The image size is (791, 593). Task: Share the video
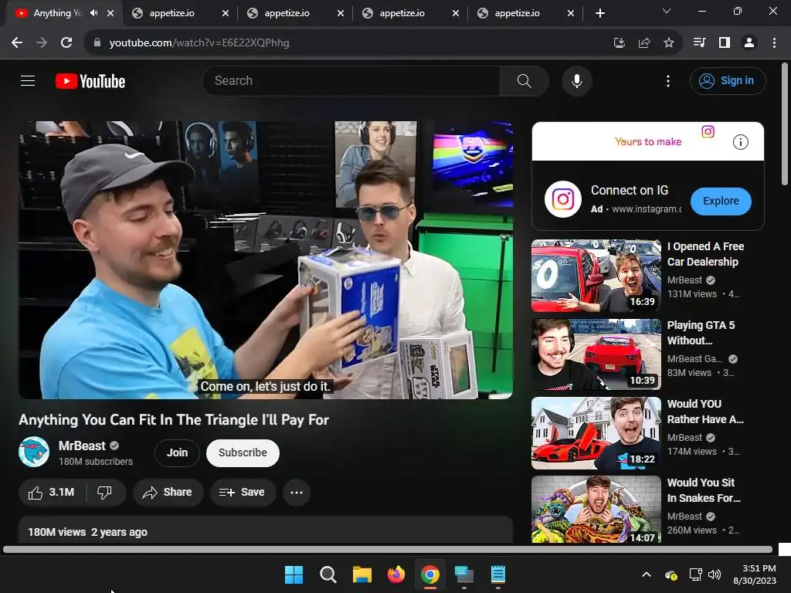click(x=168, y=492)
